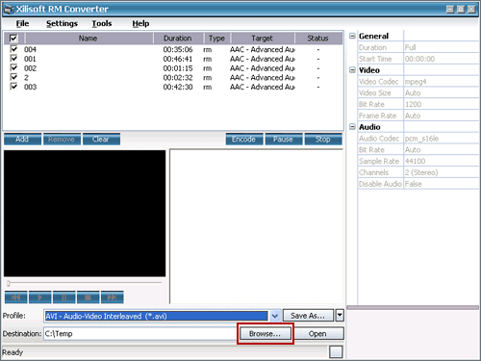Stop preview using the player stop icon
481x361 pixels.
(89, 297)
